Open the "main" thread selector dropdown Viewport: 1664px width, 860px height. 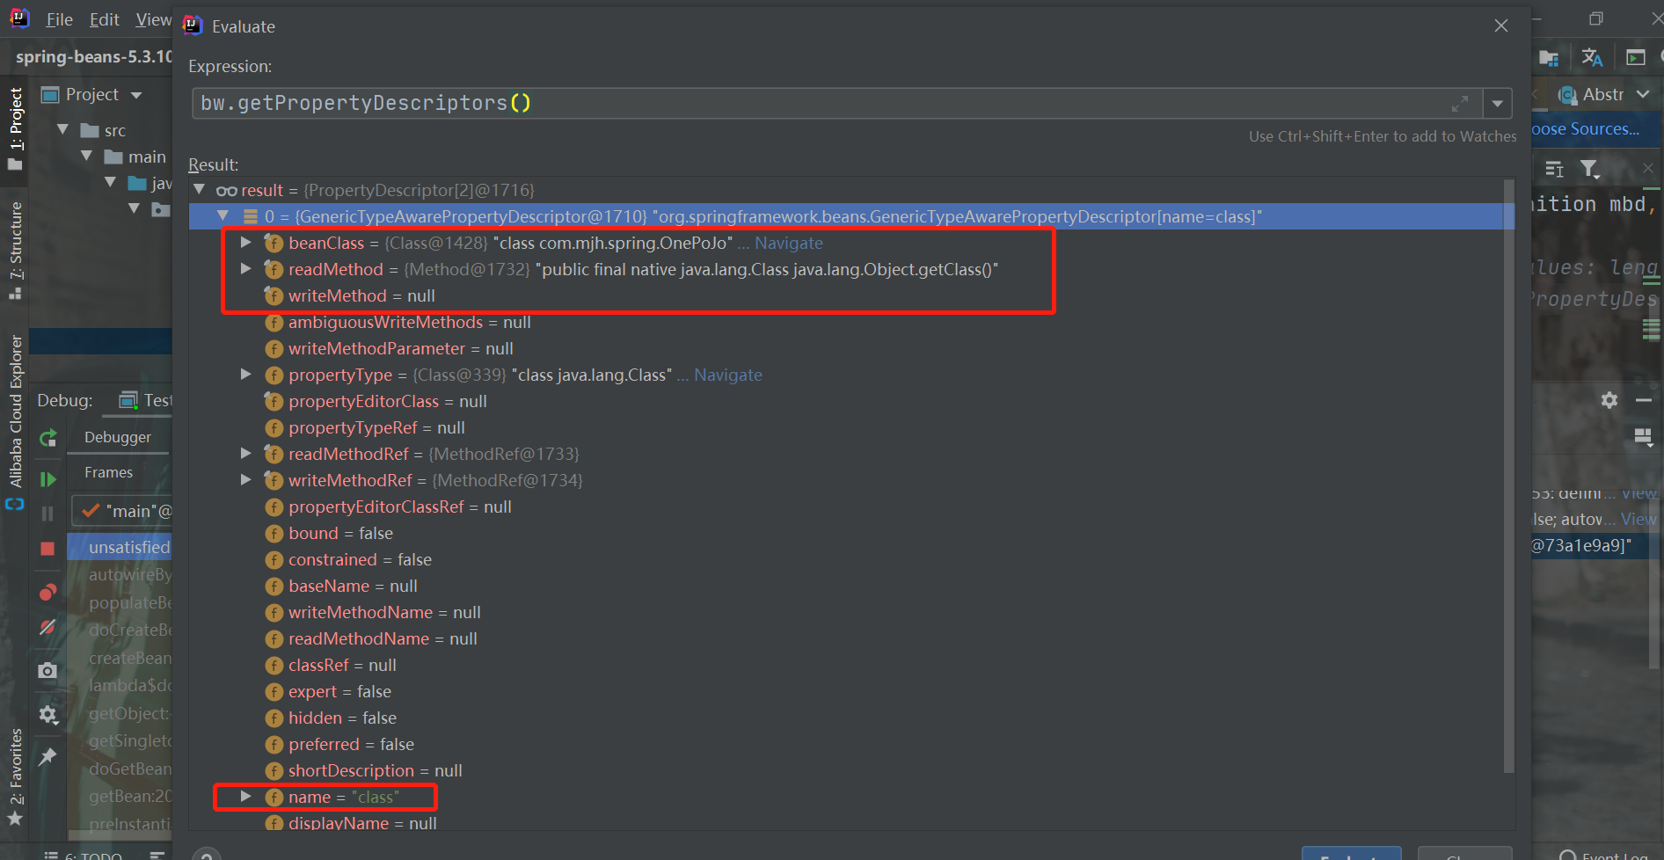121,511
